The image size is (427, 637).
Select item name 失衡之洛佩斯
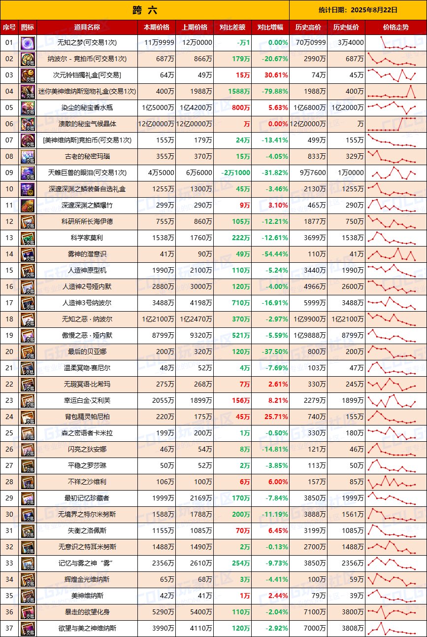point(88,531)
